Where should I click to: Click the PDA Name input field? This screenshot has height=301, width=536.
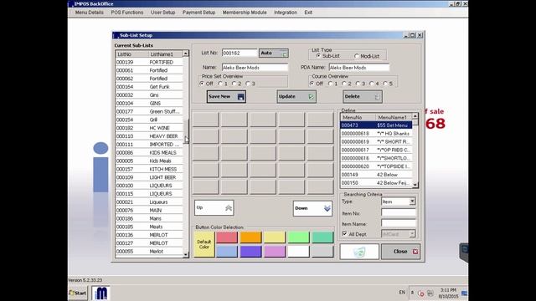coord(359,67)
